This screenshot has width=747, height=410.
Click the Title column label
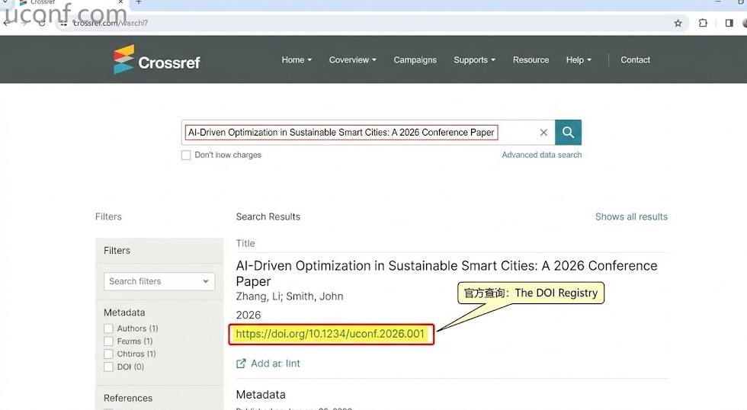point(245,243)
